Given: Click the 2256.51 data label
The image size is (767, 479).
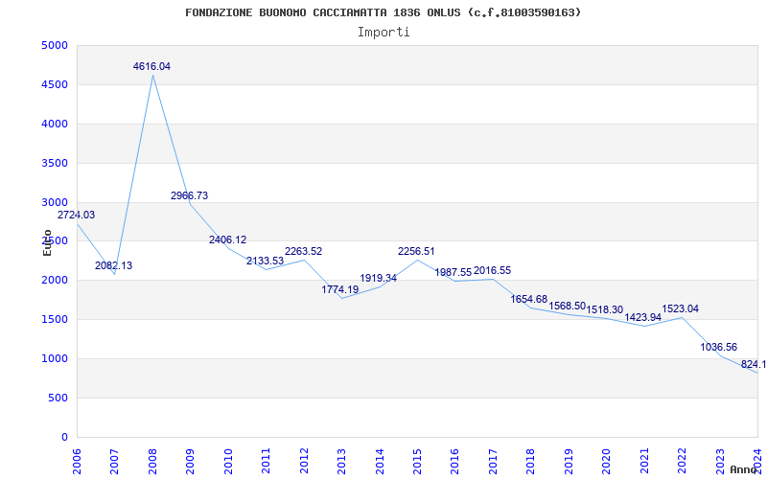Looking at the screenshot, I should click(x=416, y=251).
